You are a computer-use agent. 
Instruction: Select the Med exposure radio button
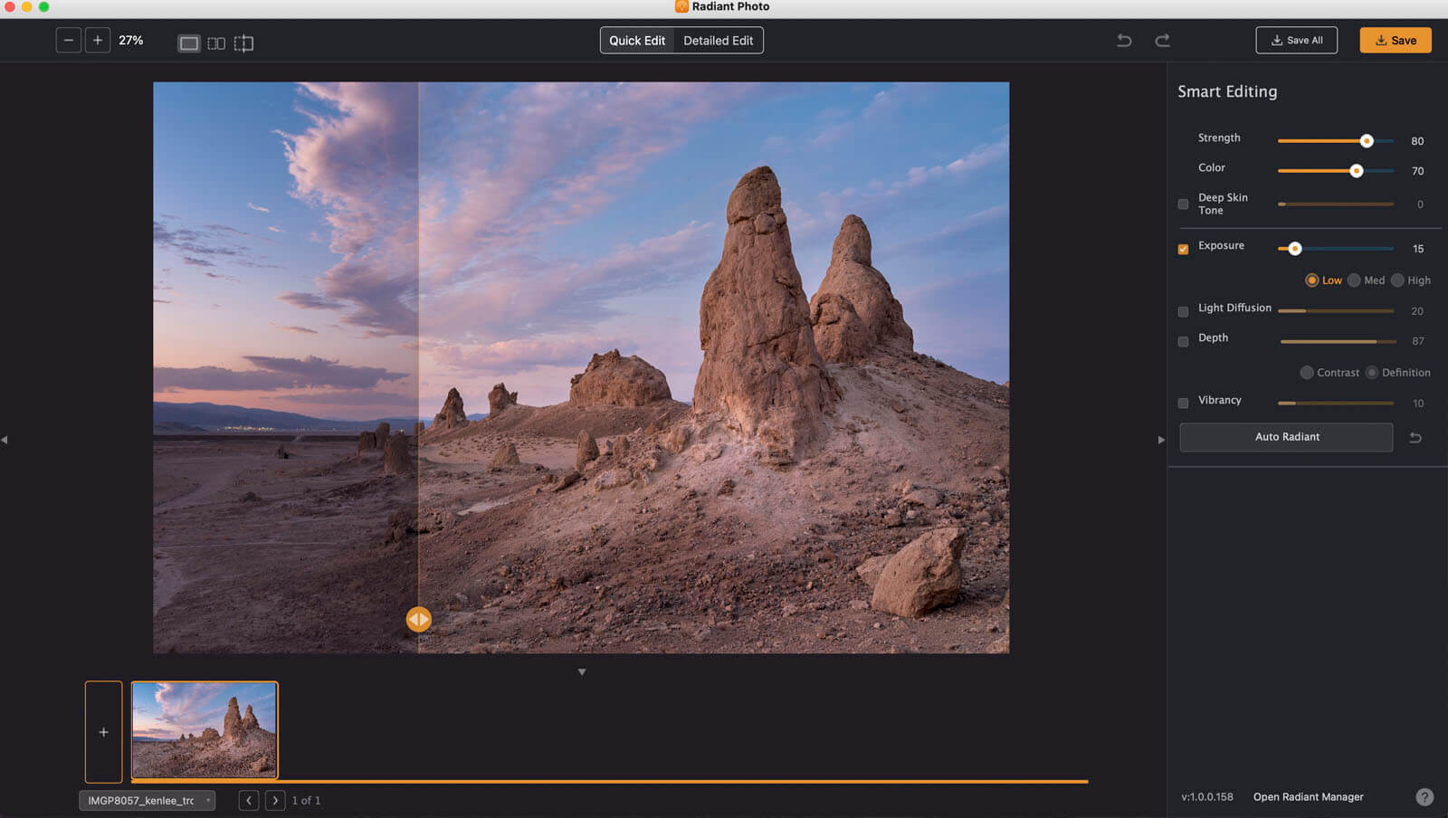(1354, 281)
